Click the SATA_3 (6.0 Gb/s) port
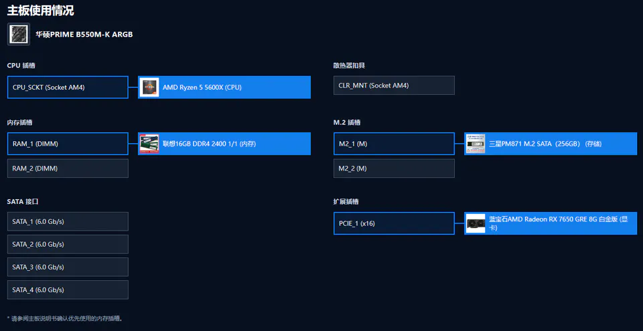 click(68, 267)
